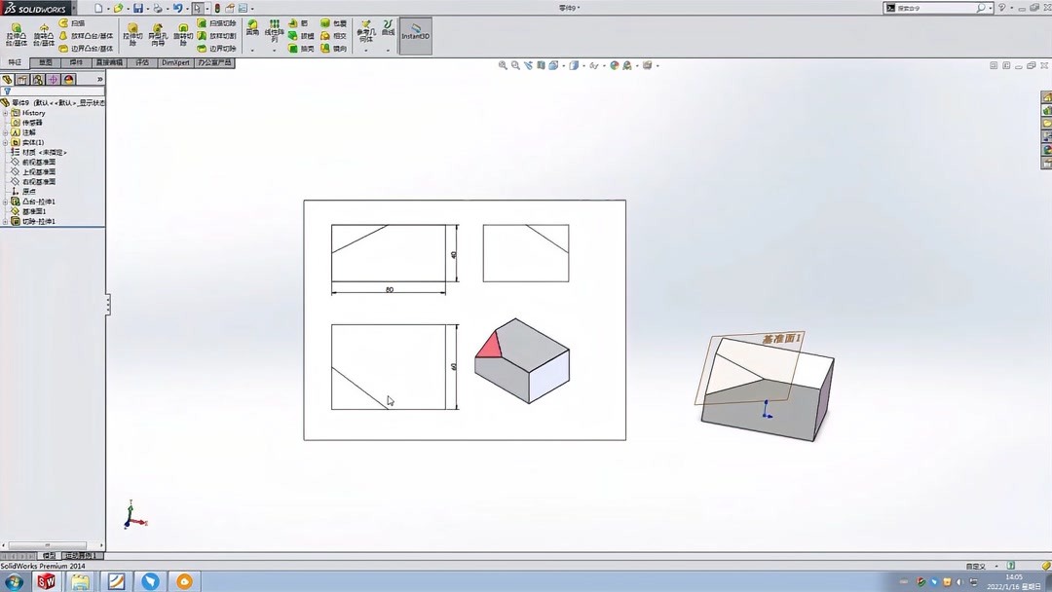Toggle Instant3D mode on or off
The height and width of the screenshot is (592, 1052).
(415, 34)
